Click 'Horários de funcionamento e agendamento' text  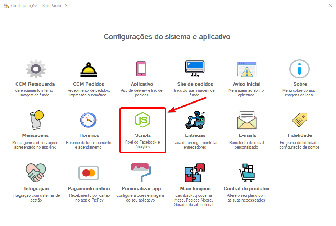click(88, 145)
